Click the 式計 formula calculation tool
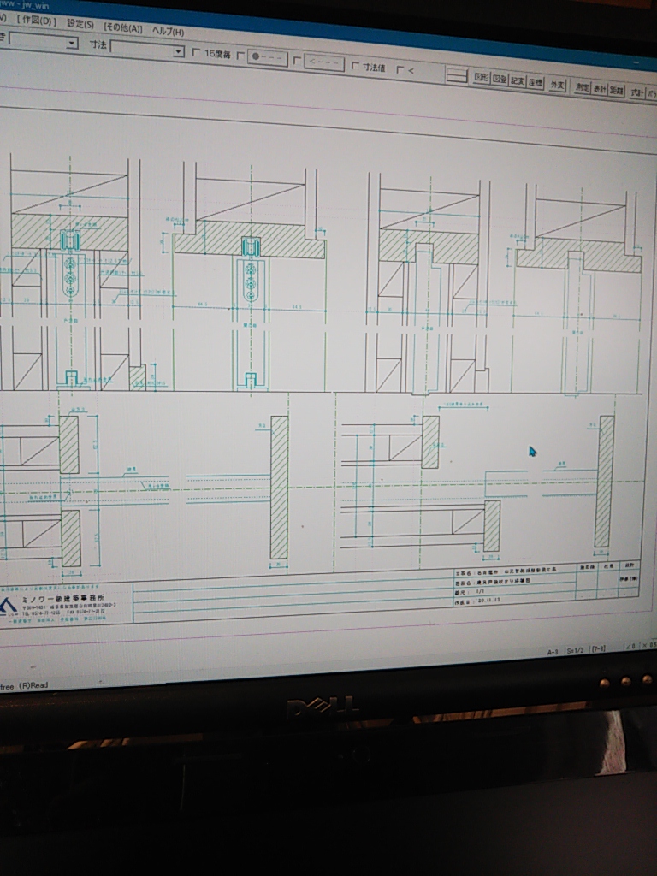657x876 pixels. [637, 92]
